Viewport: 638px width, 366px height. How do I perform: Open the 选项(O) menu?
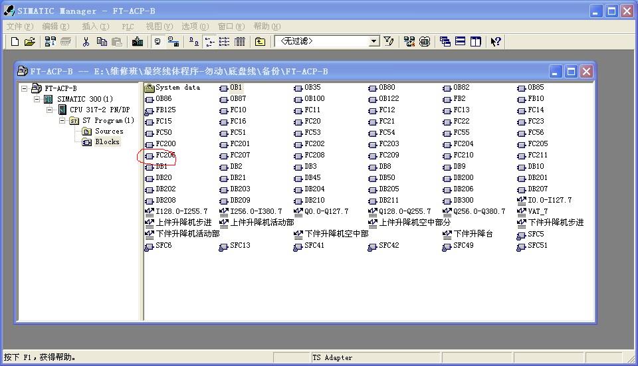(x=195, y=27)
